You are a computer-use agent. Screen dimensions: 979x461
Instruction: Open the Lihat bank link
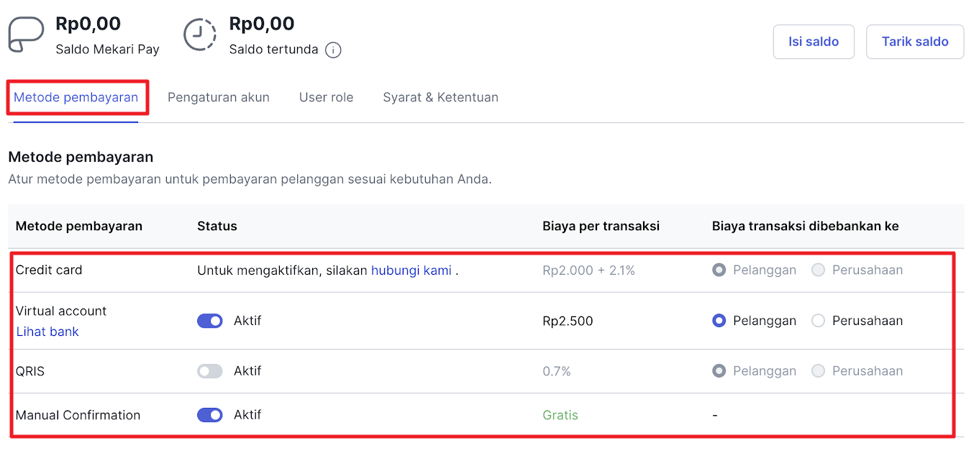coord(47,332)
